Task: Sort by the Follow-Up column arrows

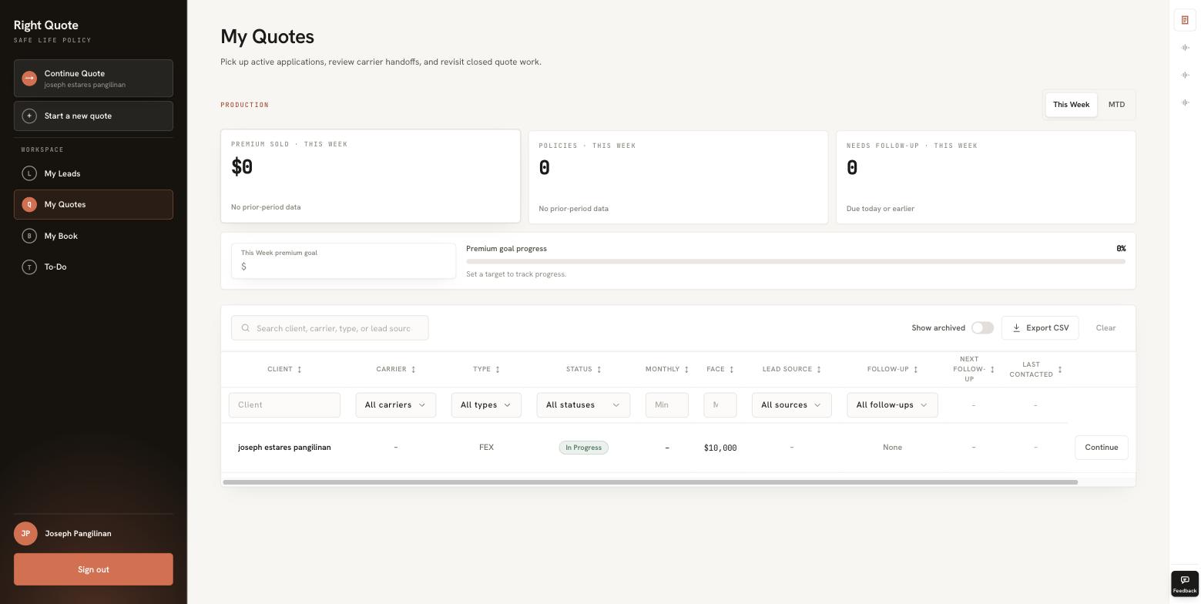Action: click(915, 370)
